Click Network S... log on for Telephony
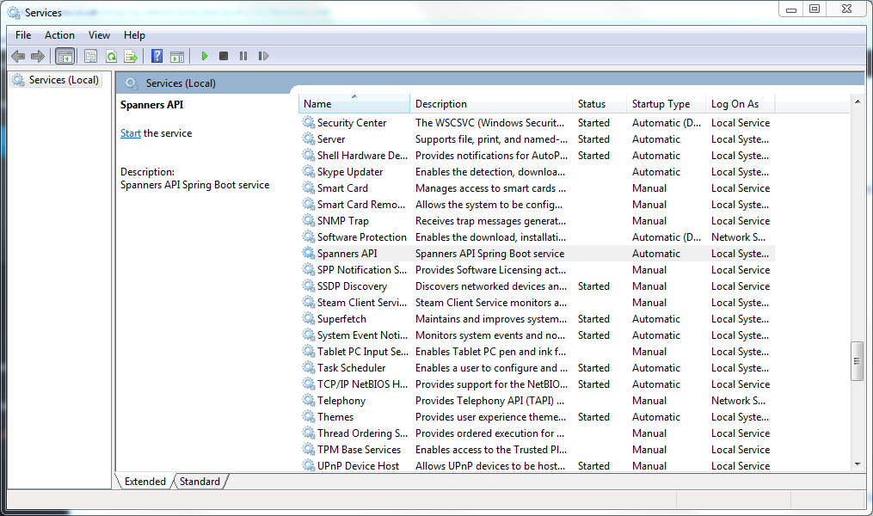The image size is (873, 516). [738, 400]
